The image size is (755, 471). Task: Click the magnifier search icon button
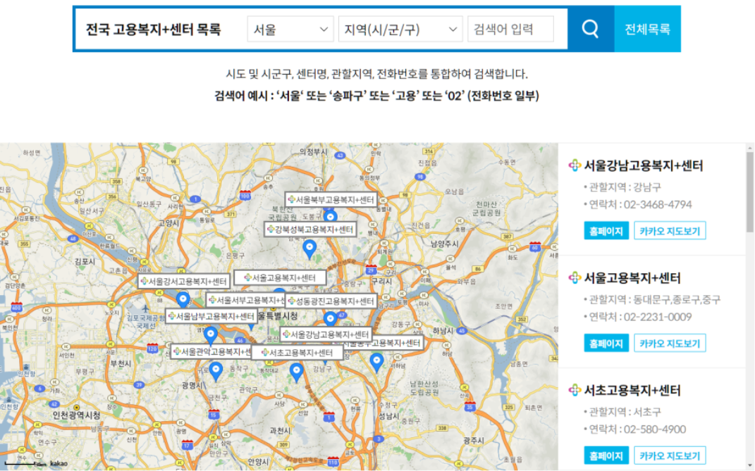[x=590, y=29]
